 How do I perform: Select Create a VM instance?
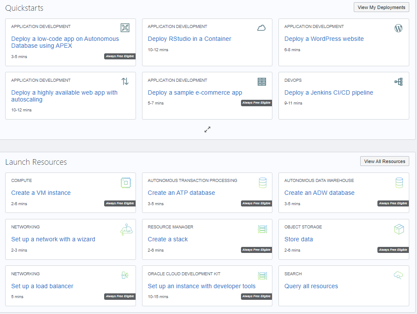(x=41, y=193)
